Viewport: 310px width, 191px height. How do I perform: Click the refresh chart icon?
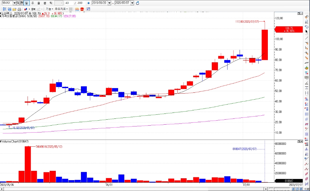(x=138, y=3)
